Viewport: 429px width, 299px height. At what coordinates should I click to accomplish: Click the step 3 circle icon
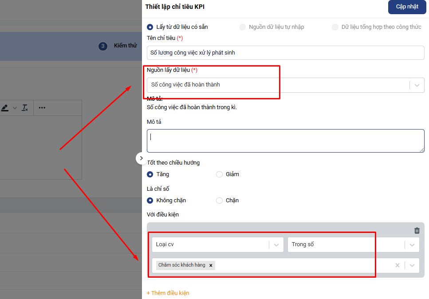(103, 46)
